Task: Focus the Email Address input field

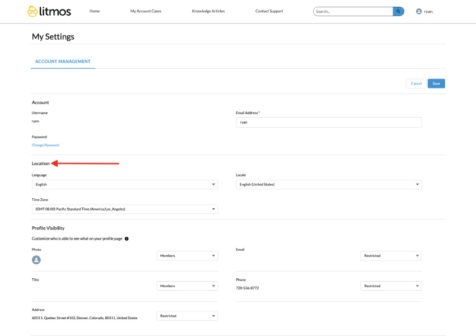Action: coord(329,122)
